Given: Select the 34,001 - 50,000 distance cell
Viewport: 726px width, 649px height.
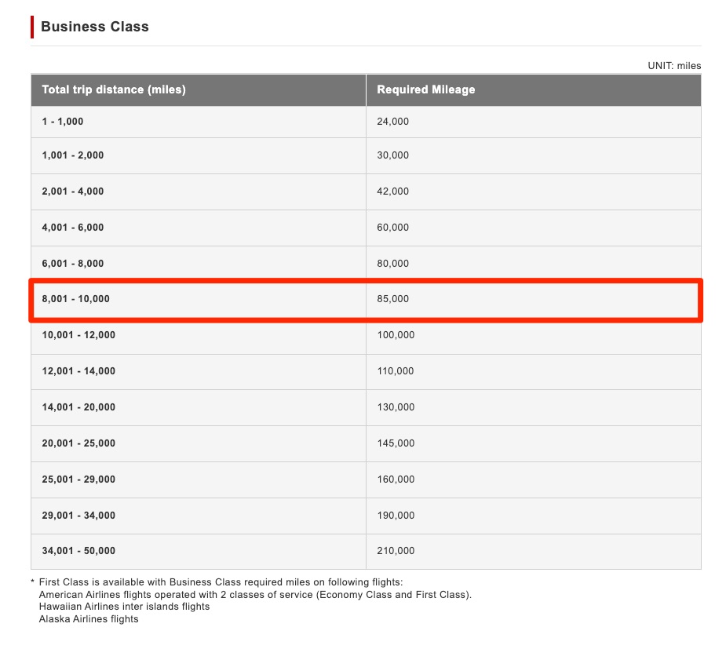Looking at the screenshot, I should (78, 551).
